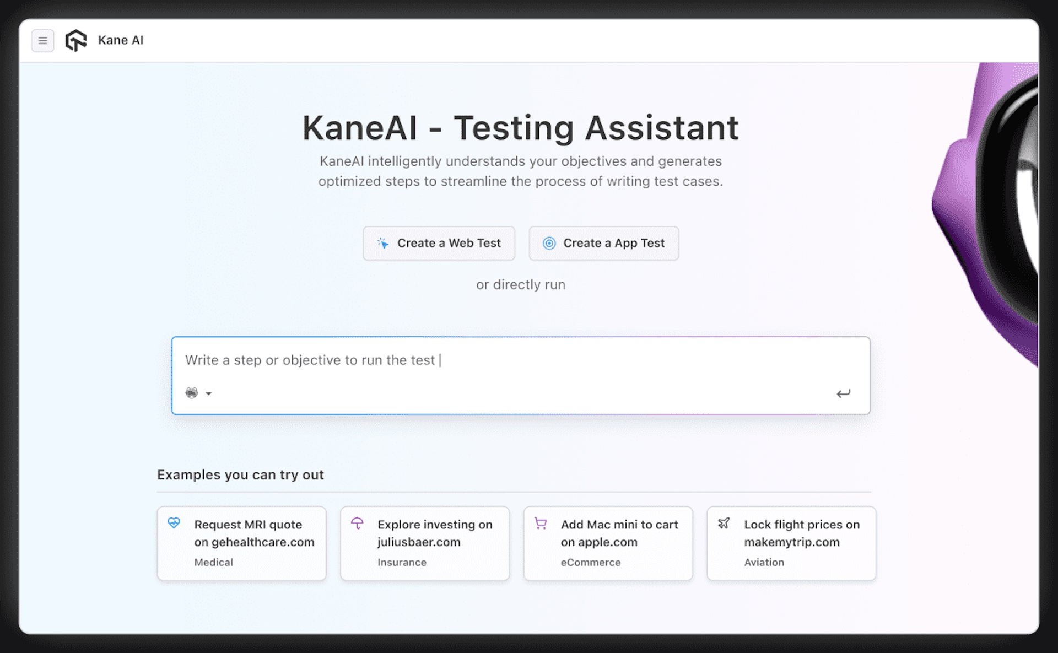Click the 'Aviation' category label

764,563
